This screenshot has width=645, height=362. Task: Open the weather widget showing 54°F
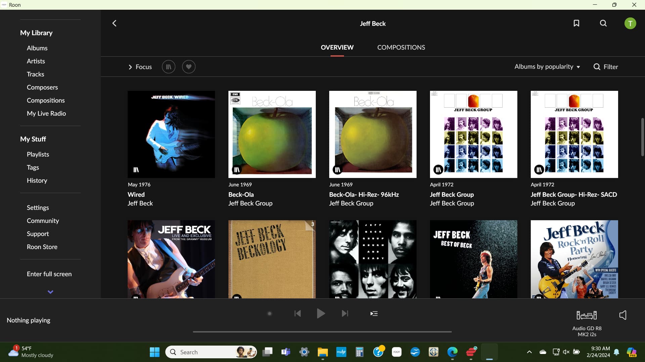(31, 352)
